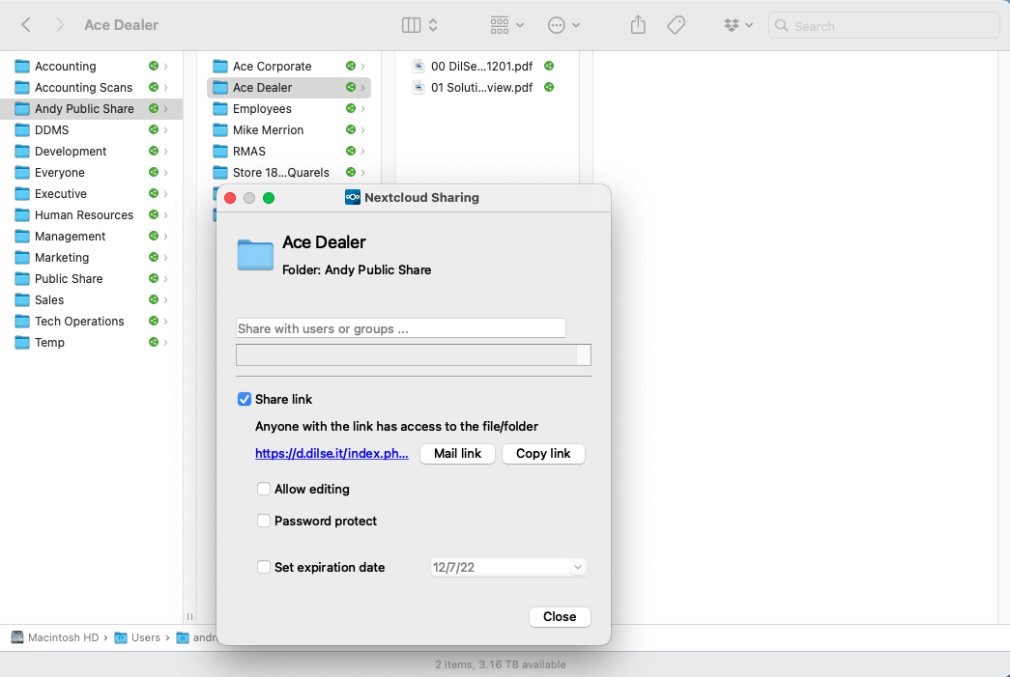Open the Share icon in the Finder toolbar
The width and height of the screenshot is (1010, 677).
point(637,25)
